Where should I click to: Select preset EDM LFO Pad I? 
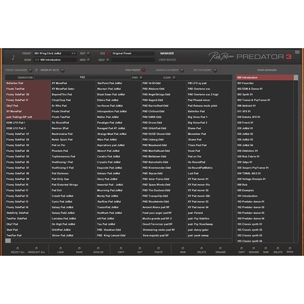coord(28,123)
